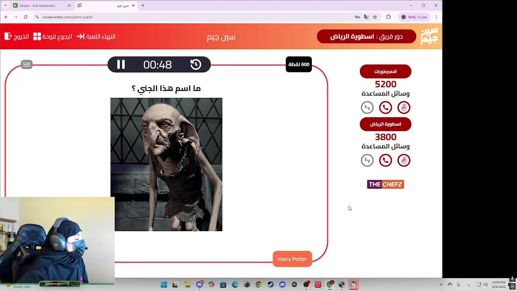
Task: Click the question text ما اسم هذا الجني
Action: click(166, 89)
